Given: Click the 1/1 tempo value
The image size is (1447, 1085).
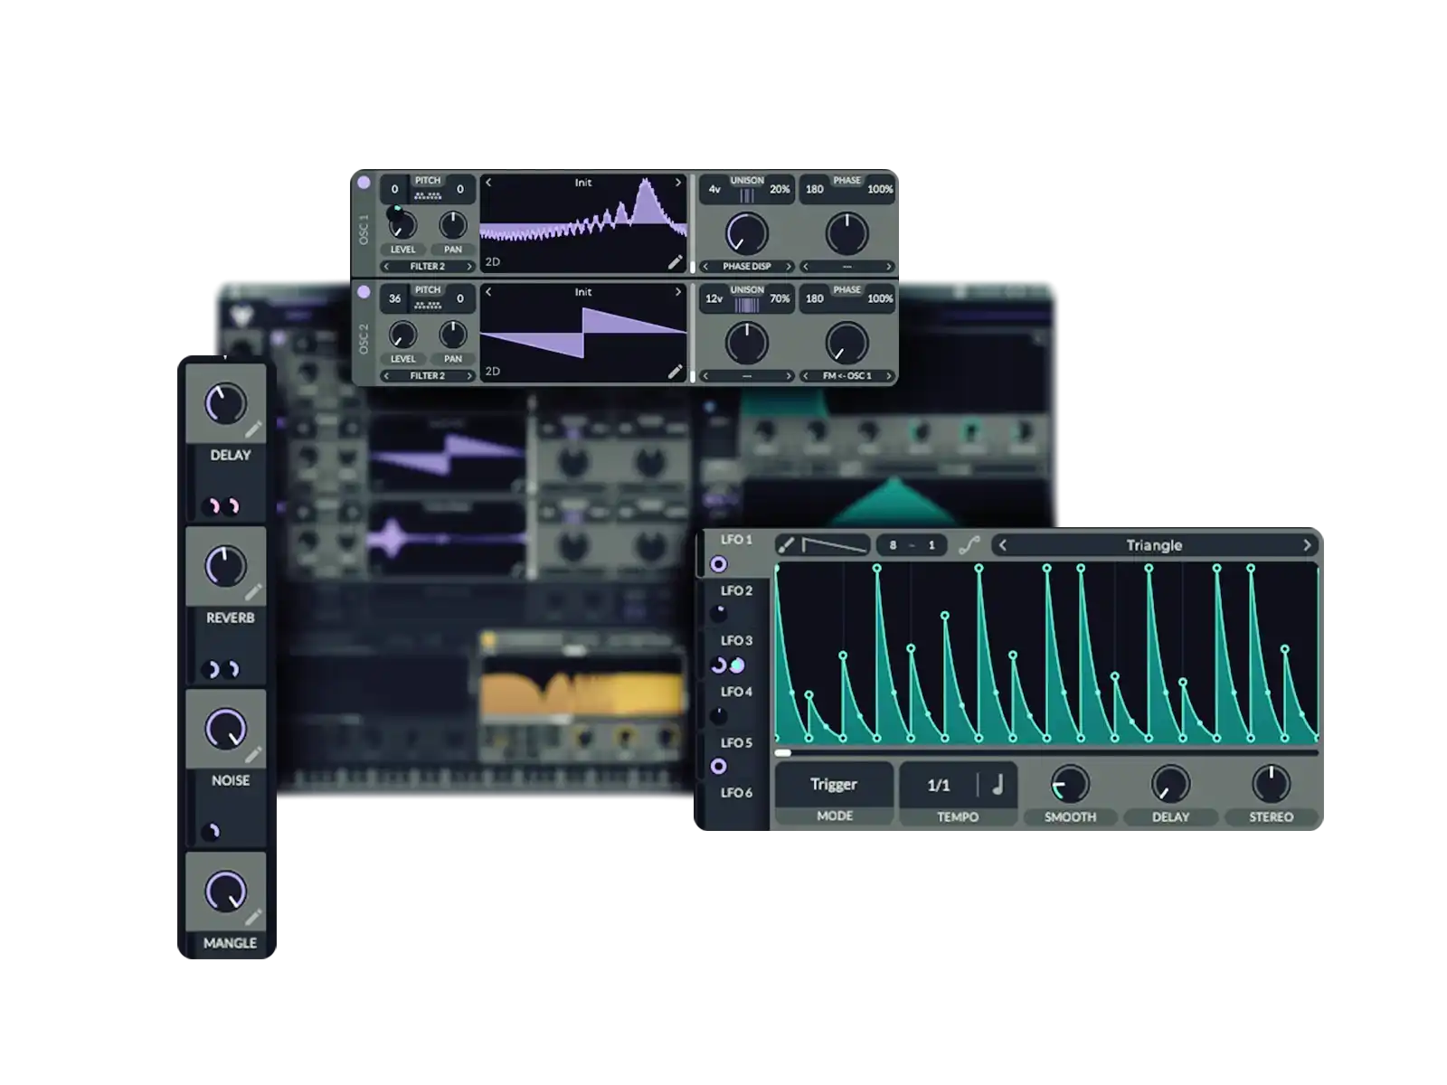Looking at the screenshot, I should point(939,785).
